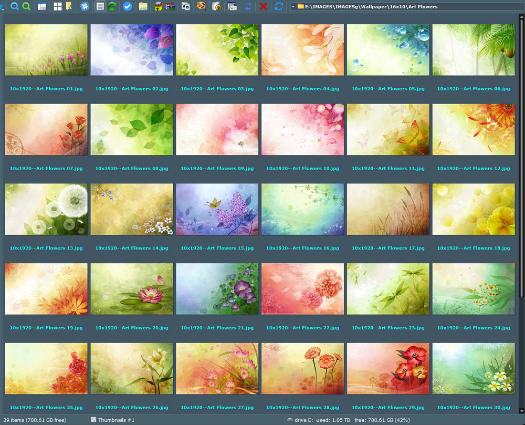Click the scrollbar down arrow
The image size is (525, 425).
pos(521,410)
